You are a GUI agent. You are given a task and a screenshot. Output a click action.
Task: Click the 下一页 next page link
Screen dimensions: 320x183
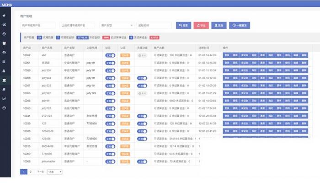[x=40, y=172]
